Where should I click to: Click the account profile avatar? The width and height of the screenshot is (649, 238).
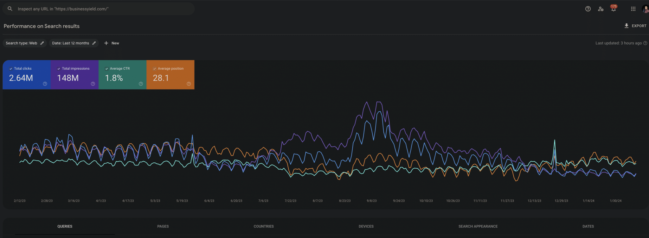[x=645, y=9]
